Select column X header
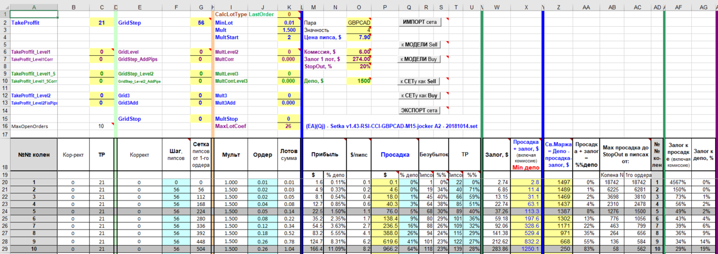Image resolution: width=718 pixels, height=254 pixels. tap(526, 7)
